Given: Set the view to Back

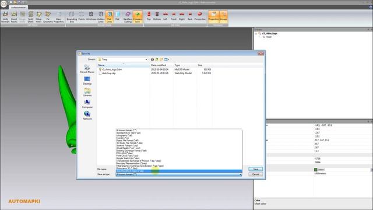Looking at the screenshot, I should pyautogui.click(x=190, y=16).
